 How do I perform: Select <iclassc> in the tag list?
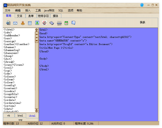10,76
